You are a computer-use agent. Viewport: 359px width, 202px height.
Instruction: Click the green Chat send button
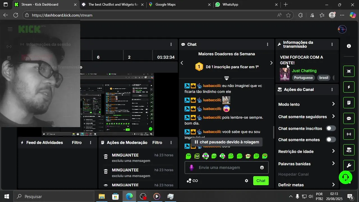261,181
